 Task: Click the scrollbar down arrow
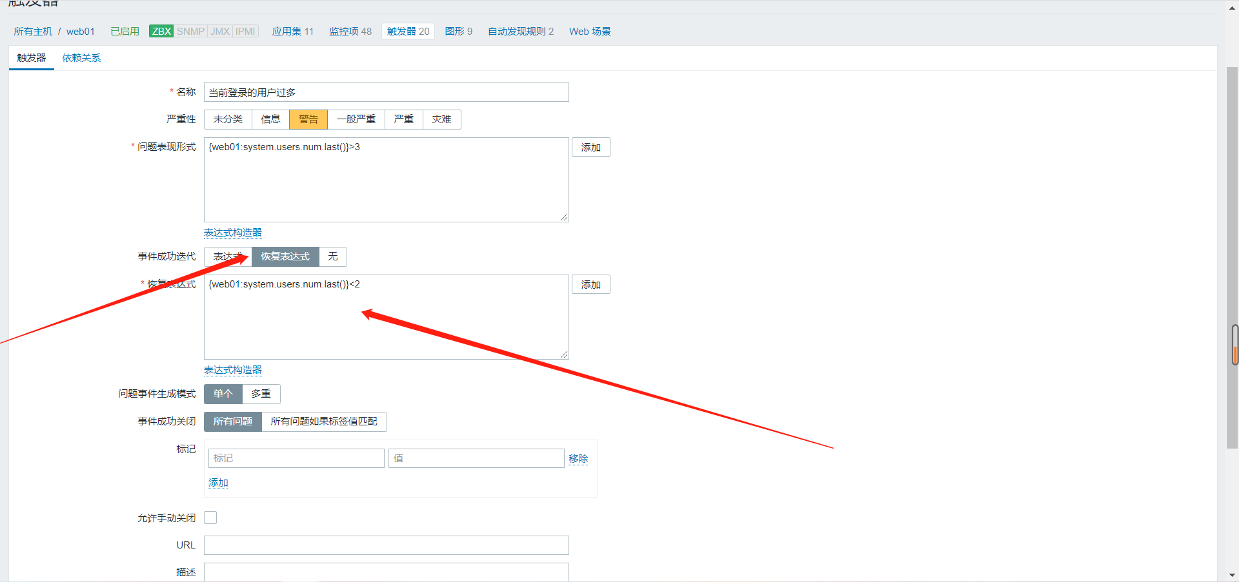tap(1232, 575)
